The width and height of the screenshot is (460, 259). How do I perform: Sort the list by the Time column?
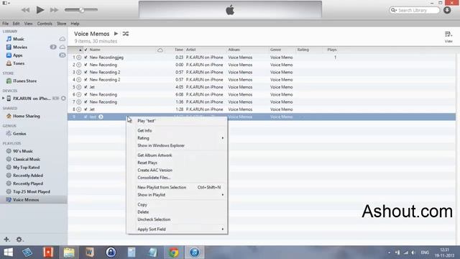[179, 50]
